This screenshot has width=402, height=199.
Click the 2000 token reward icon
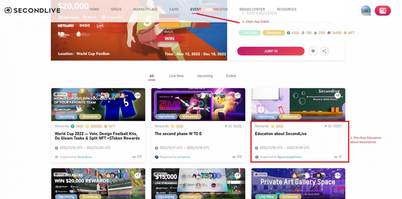[73, 126]
